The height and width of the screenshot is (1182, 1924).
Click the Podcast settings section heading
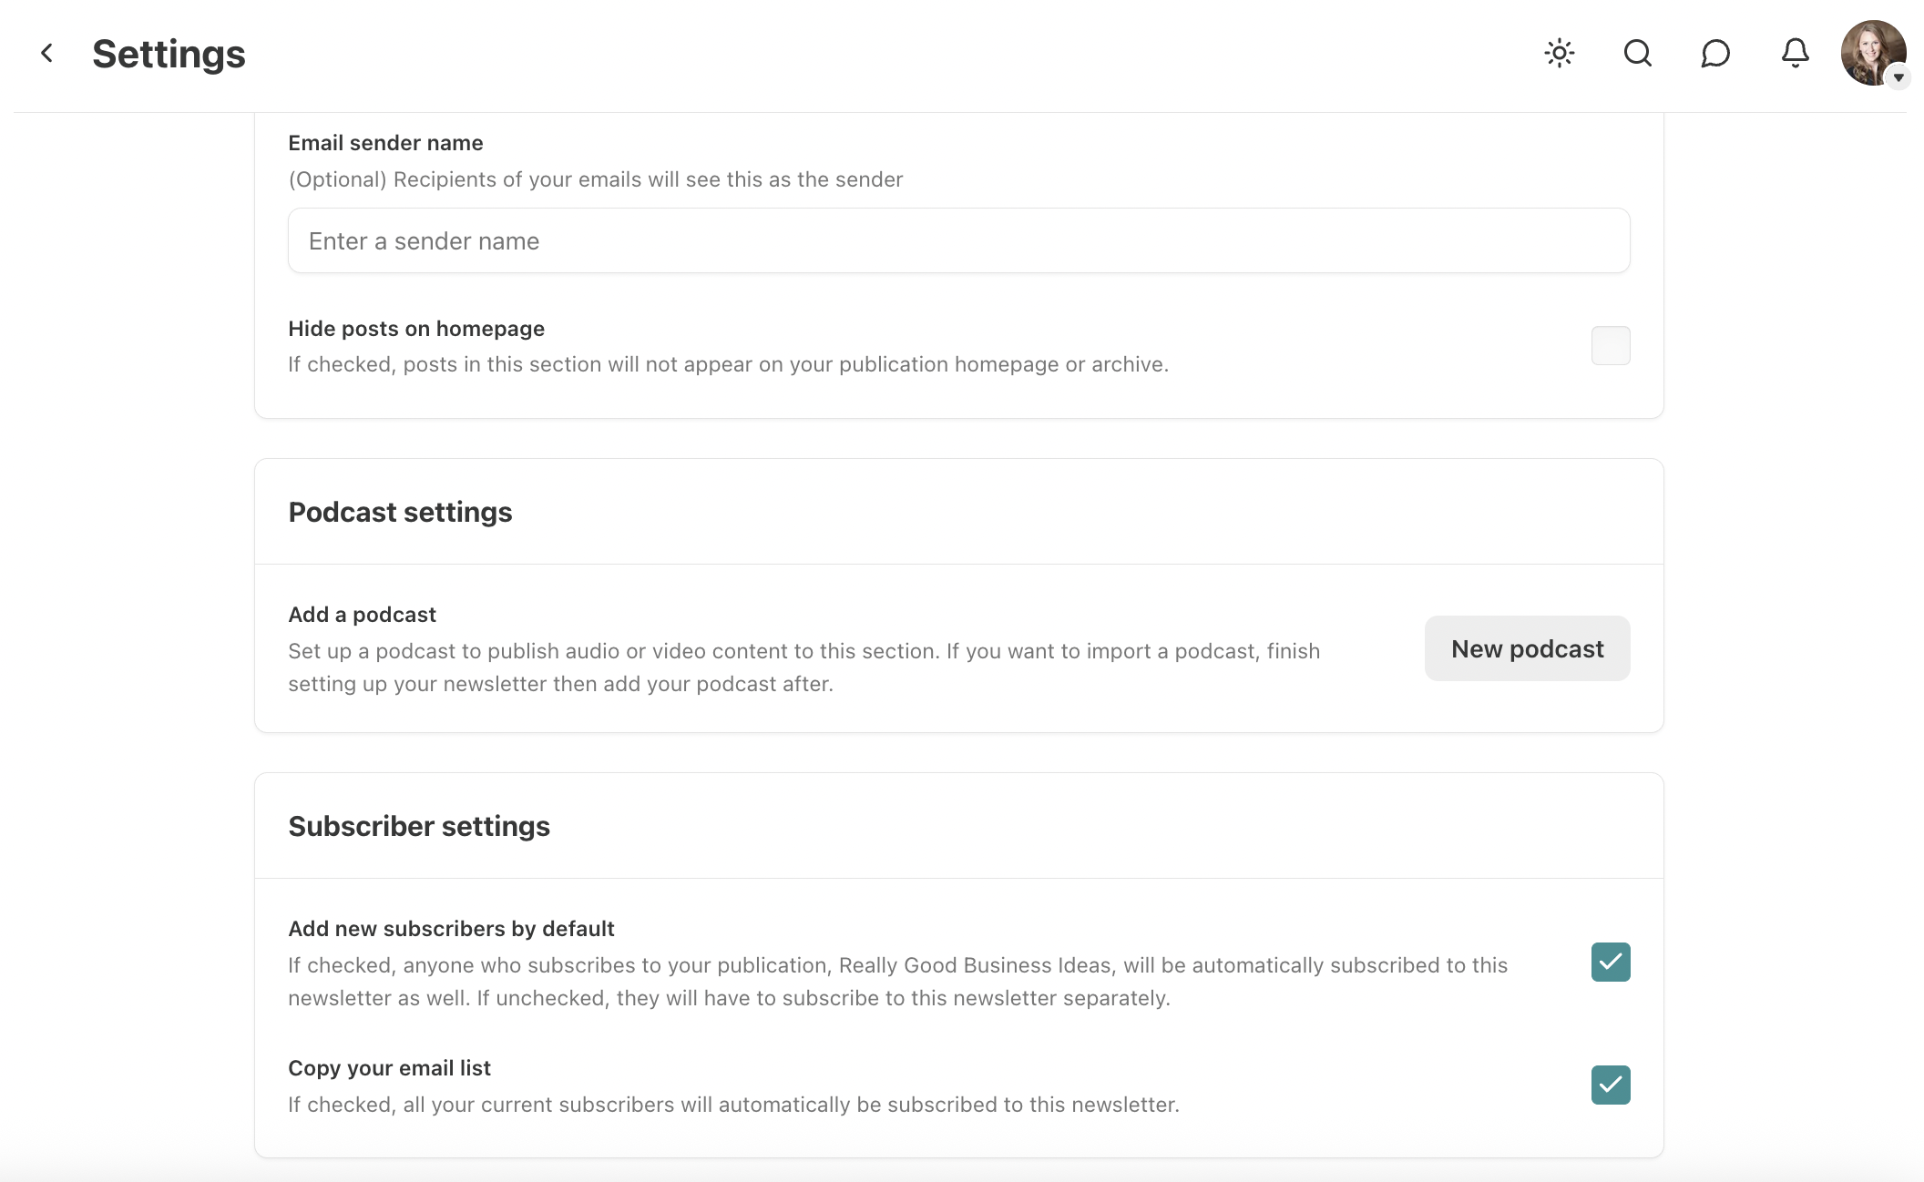pos(400,512)
